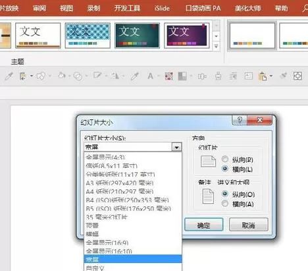The height and width of the screenshot is (271, 308).
Task: Choose the 顶置 option
Action: (x=133, y=226)
